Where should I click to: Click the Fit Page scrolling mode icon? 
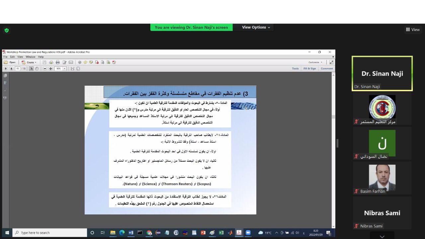point(78,69)
